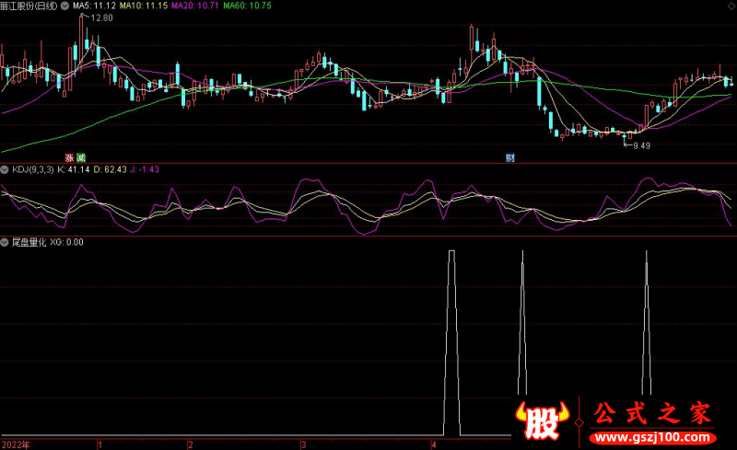
Task: Click the 尾盘量化 indicator name
Action: 28,243
